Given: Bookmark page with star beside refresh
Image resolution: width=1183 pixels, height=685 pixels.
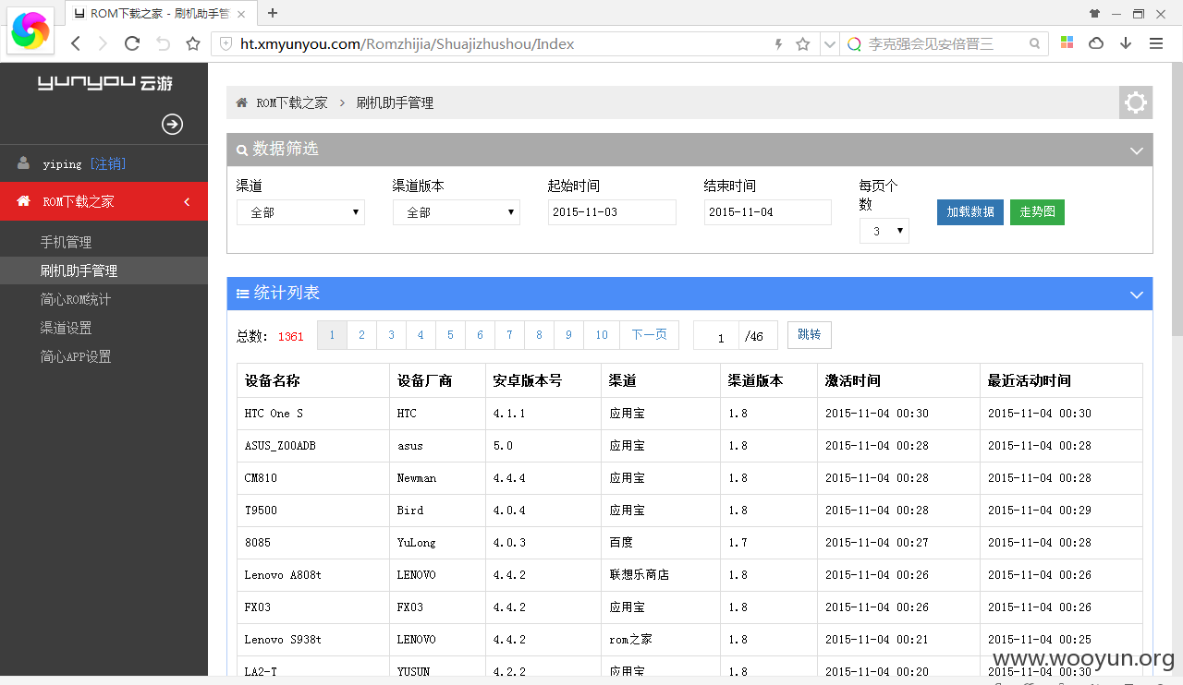Looking at the screenshot, I should 193,43.
